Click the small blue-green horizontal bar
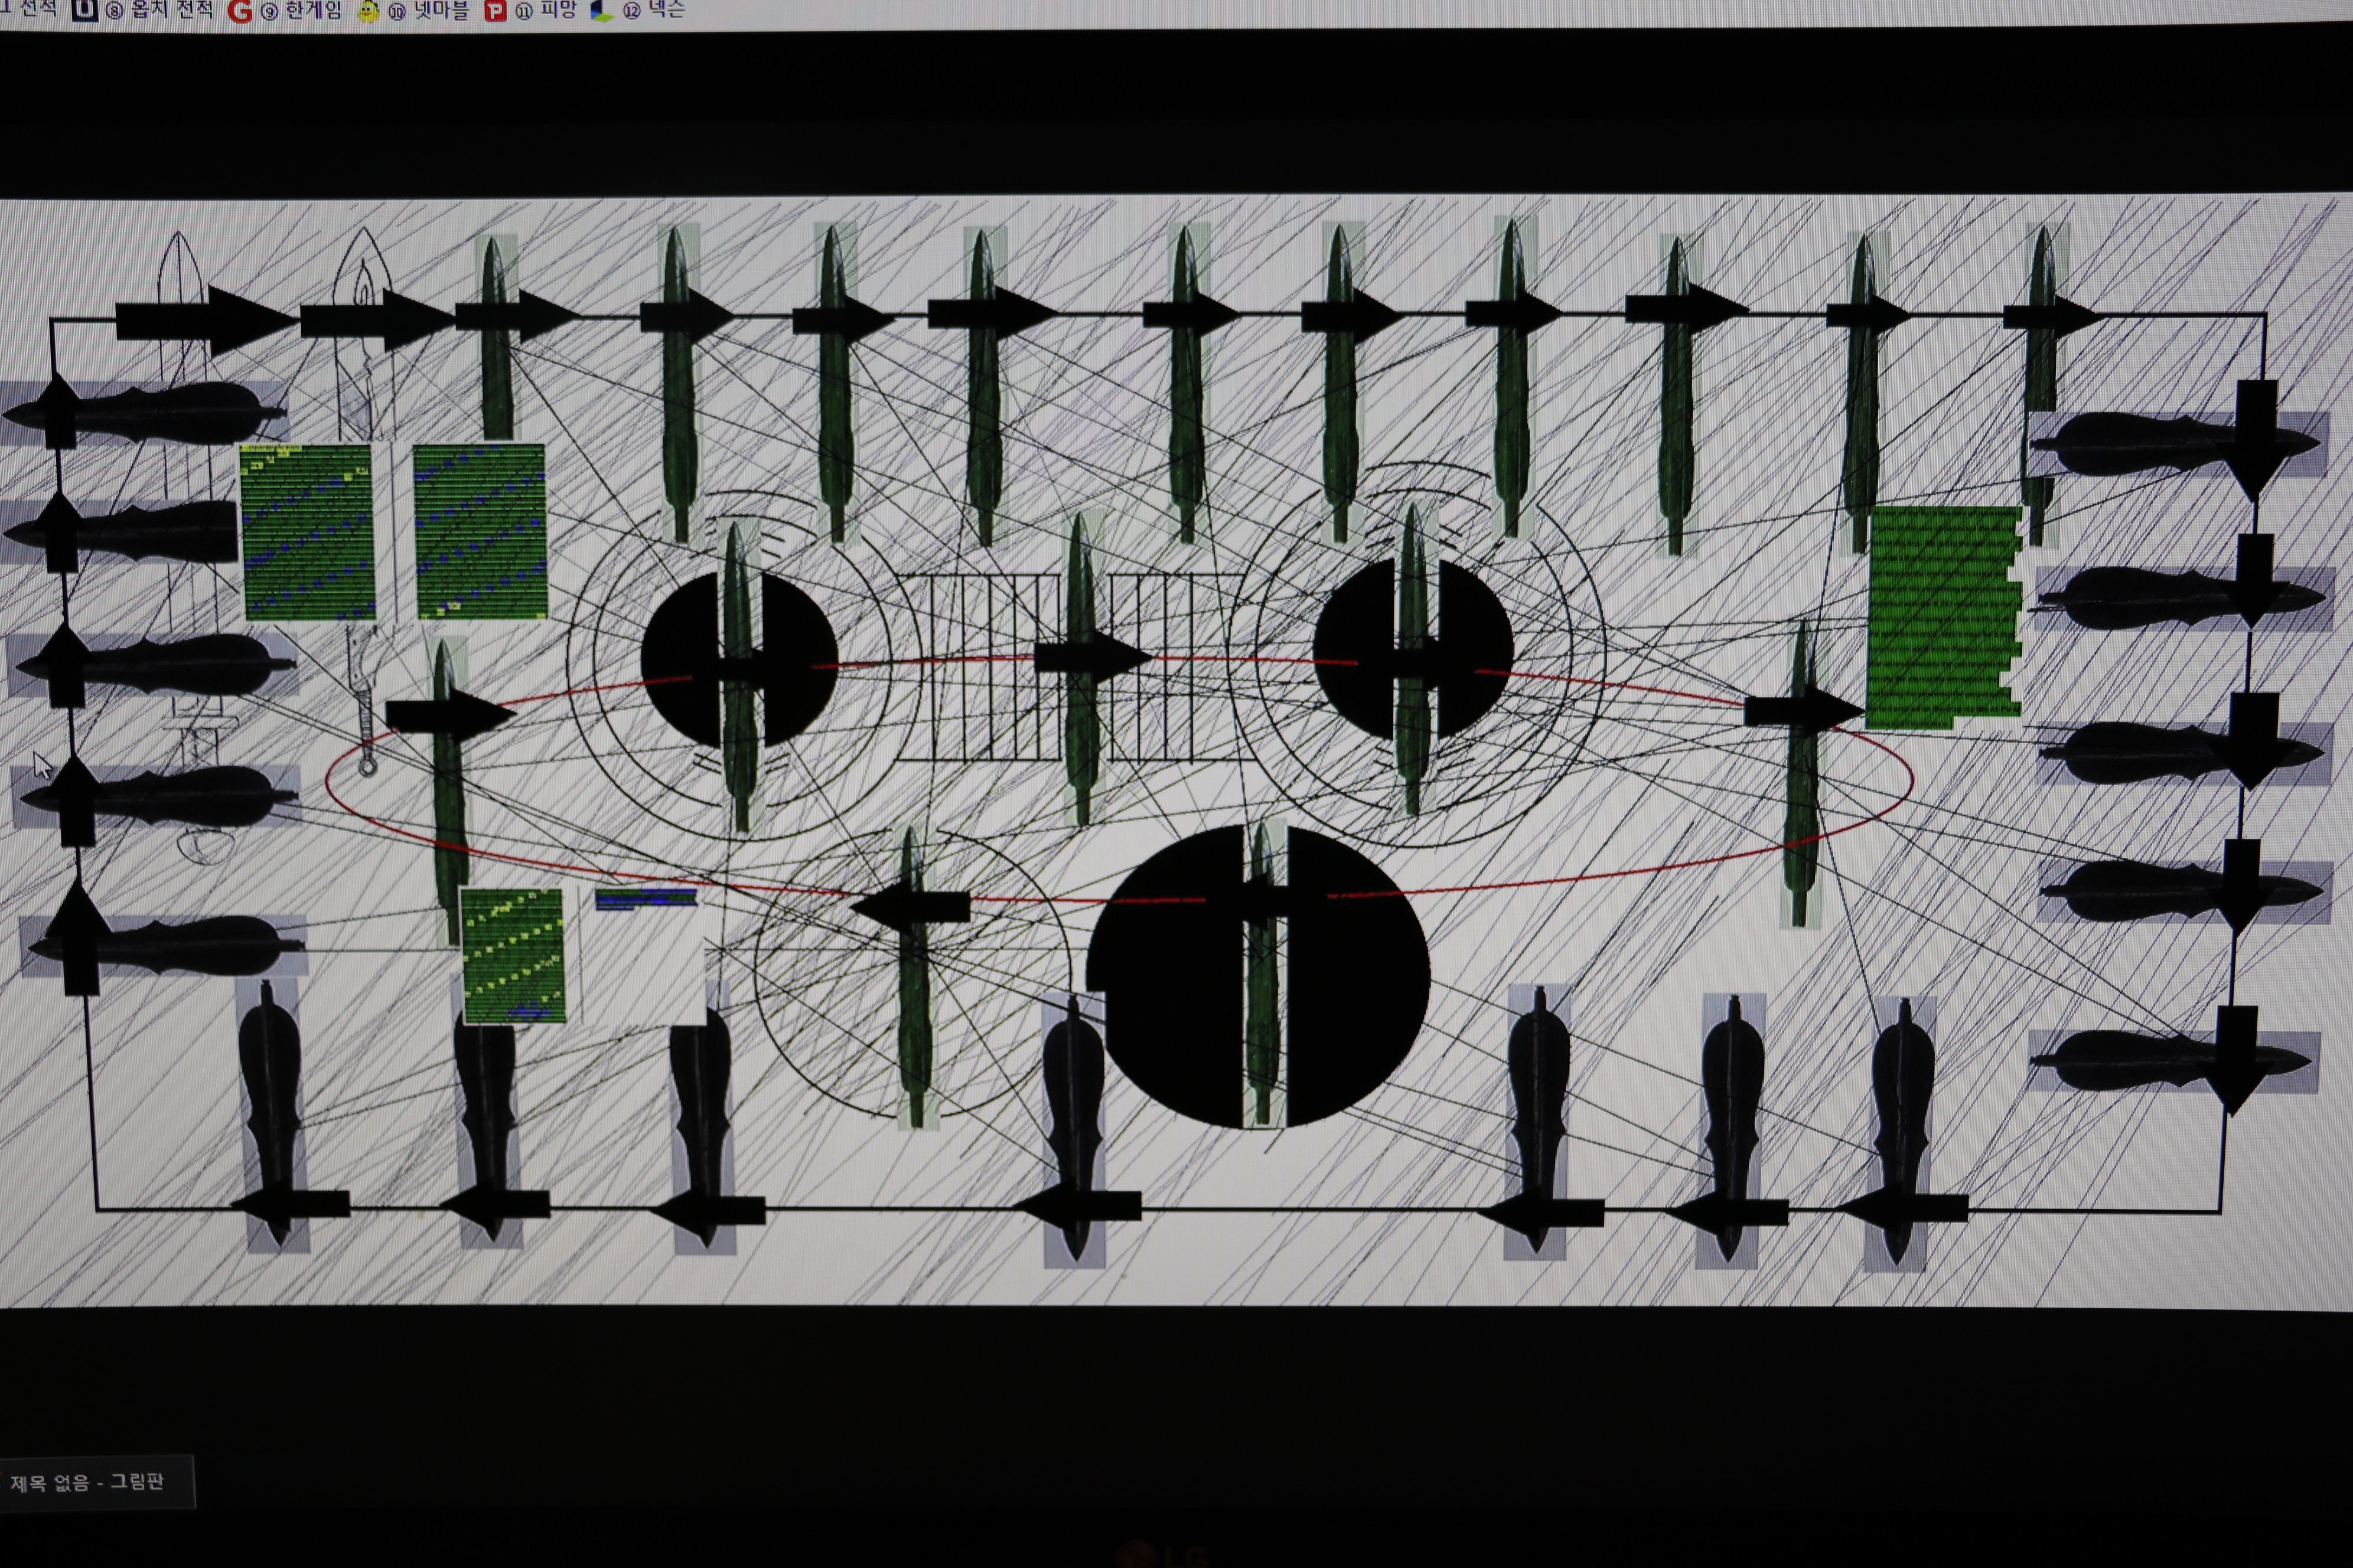 tap(646, 899)
